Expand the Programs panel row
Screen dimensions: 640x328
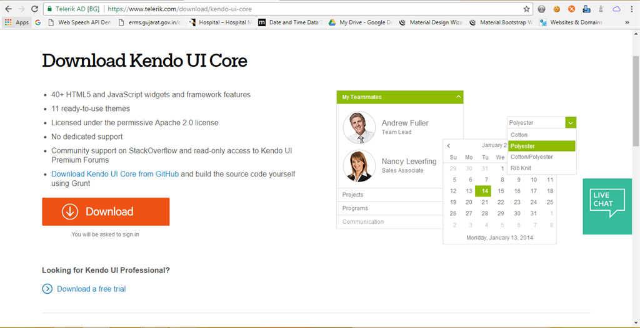pyautogui.click(x=390, y=208)
